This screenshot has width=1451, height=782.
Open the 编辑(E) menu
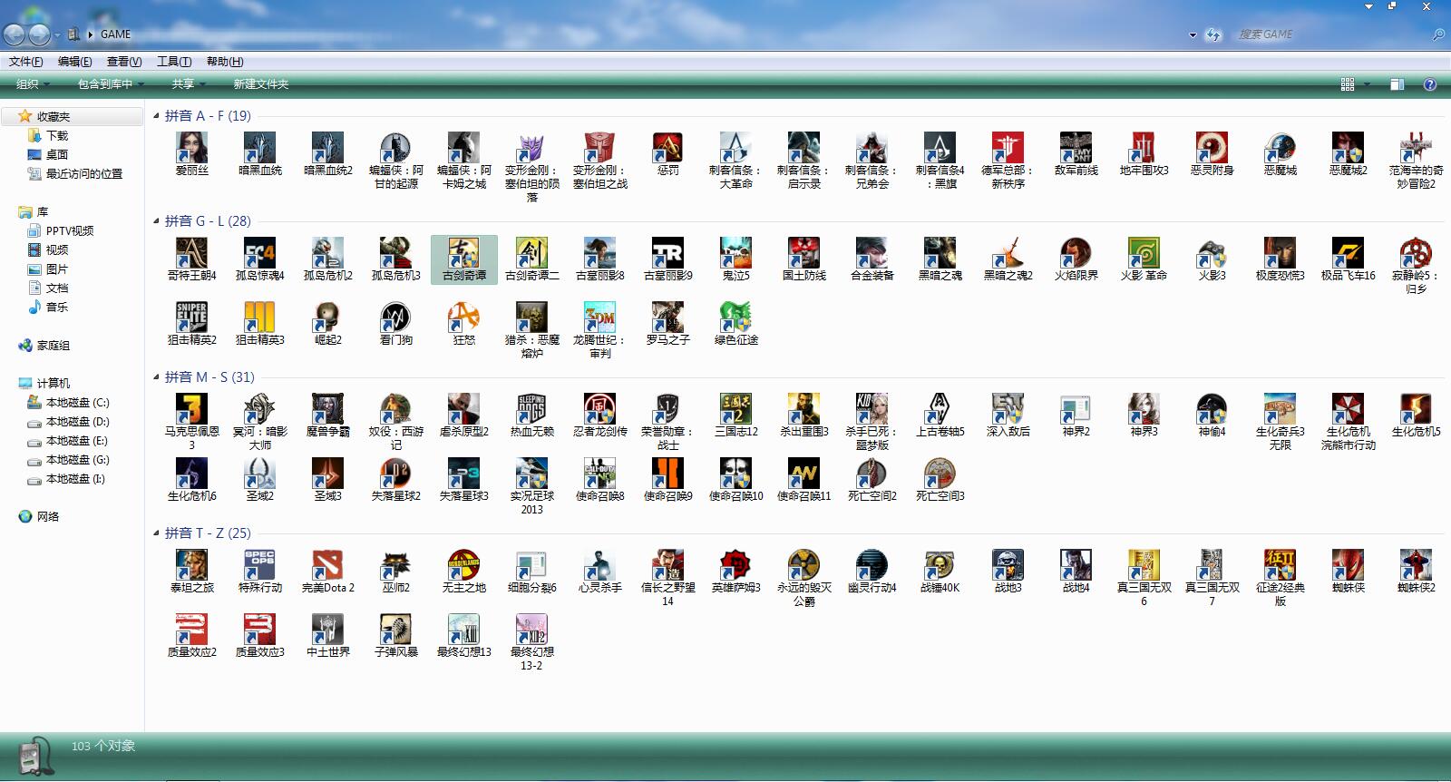pos(74,62)
